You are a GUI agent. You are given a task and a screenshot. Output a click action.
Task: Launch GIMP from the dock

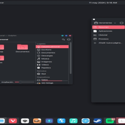[x=37, y=121]
